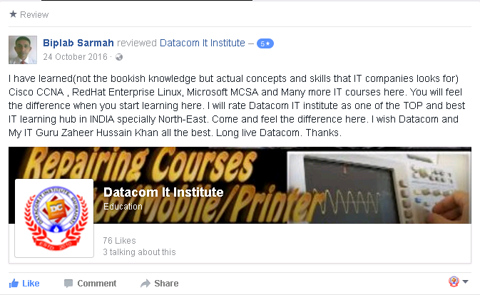Image resolution: width=480 pixels, height=295 pixels.
Task: Open Biplab Sarmah's profile link
Action: tap(78, 43)
